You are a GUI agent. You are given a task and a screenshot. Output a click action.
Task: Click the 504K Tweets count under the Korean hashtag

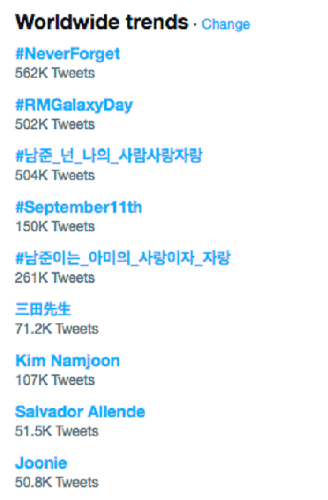pos(55,175)
